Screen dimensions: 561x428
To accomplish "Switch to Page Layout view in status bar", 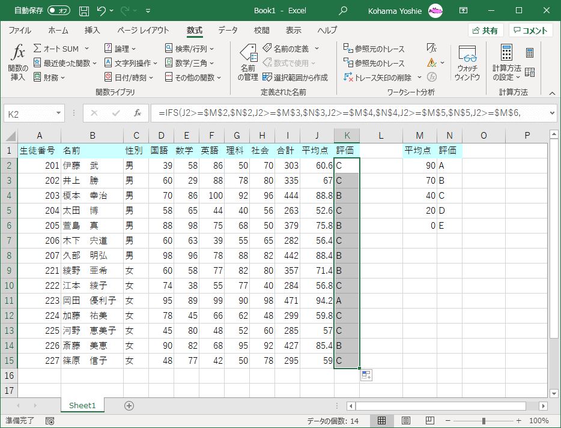I will 405,420.
